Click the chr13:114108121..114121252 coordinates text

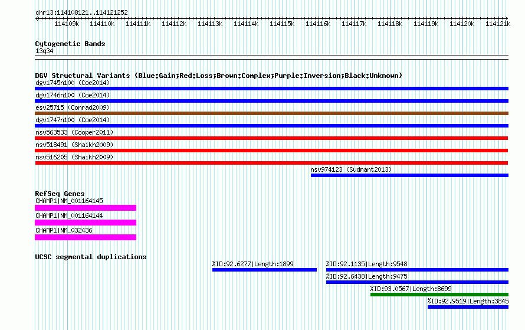pyautogui.click(x=81, y=13)
